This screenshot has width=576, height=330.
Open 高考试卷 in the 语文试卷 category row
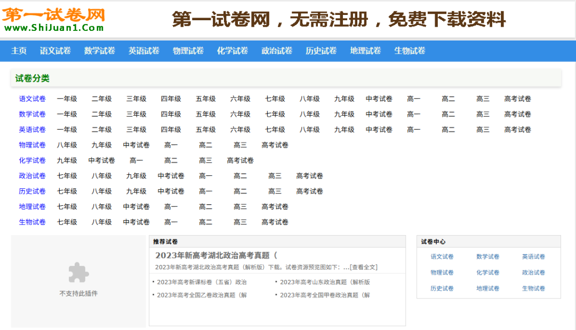coord(517,99)
